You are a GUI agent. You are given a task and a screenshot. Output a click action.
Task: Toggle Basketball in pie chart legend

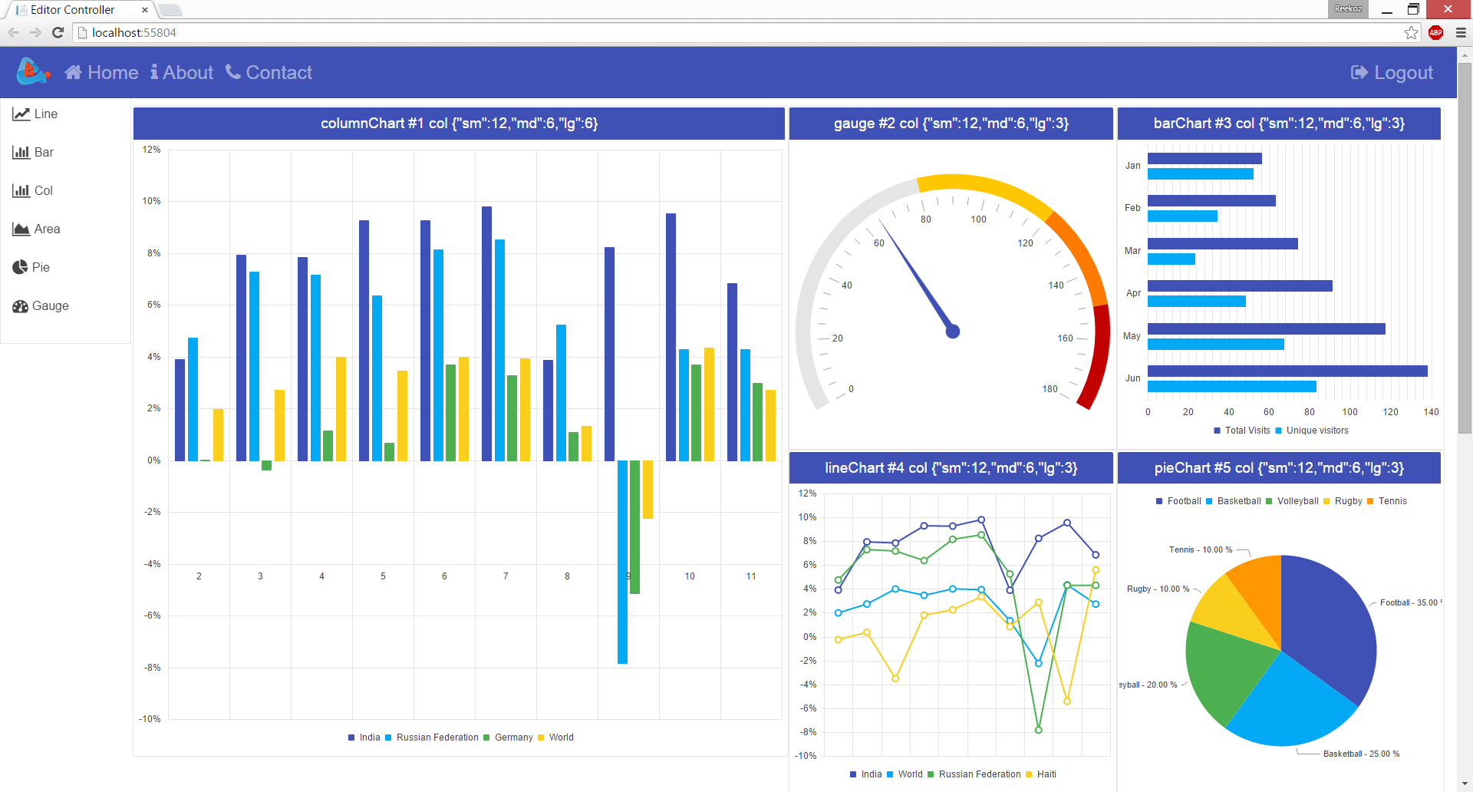[x=1234, y=501]
